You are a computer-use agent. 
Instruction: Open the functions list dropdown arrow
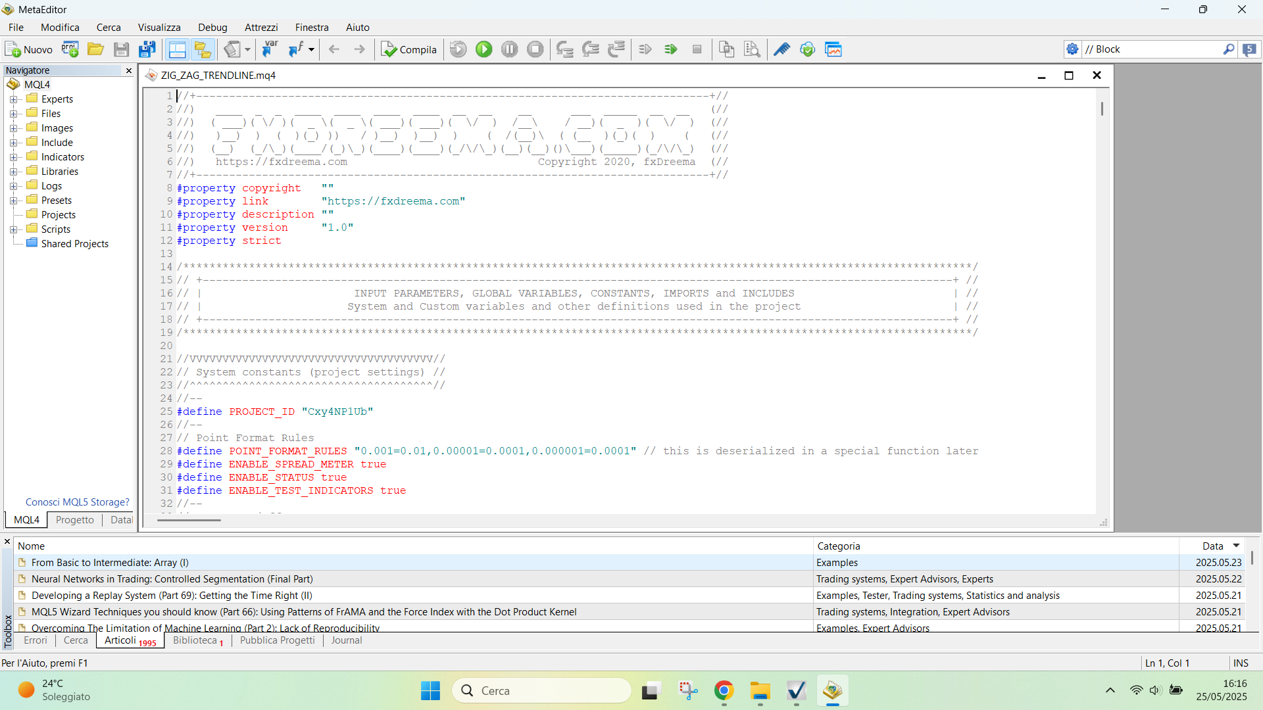[312, 49]
